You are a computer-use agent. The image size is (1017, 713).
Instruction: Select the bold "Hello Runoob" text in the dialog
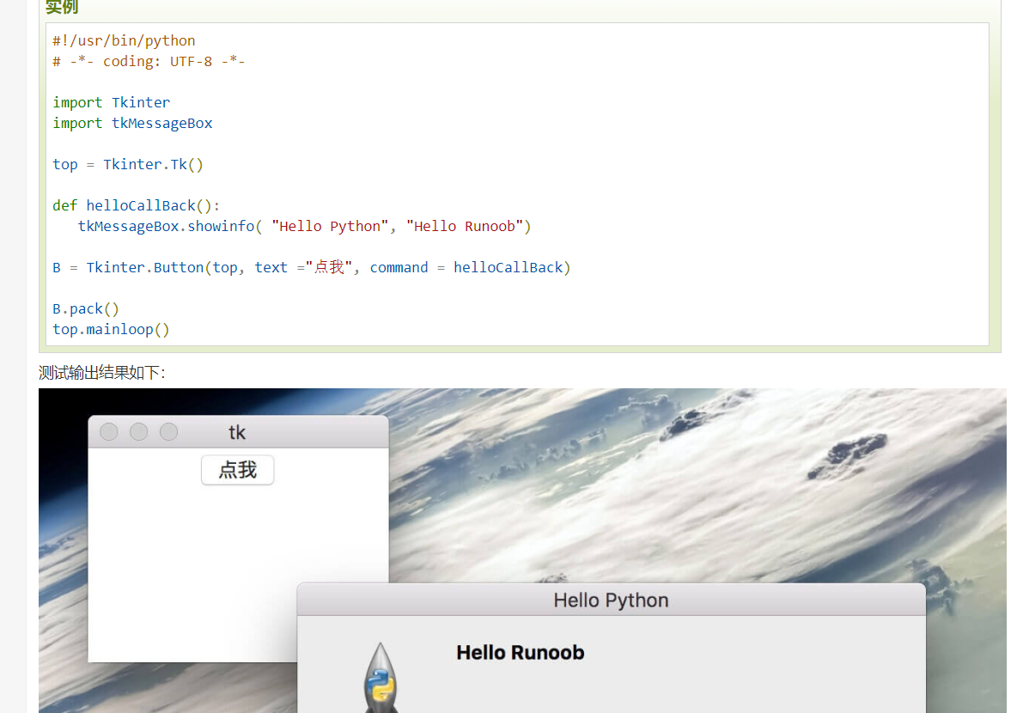521,652
